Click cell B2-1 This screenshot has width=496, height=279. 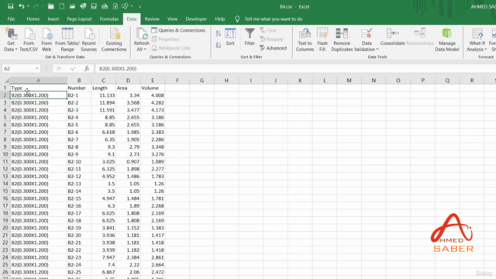point(79,95)
